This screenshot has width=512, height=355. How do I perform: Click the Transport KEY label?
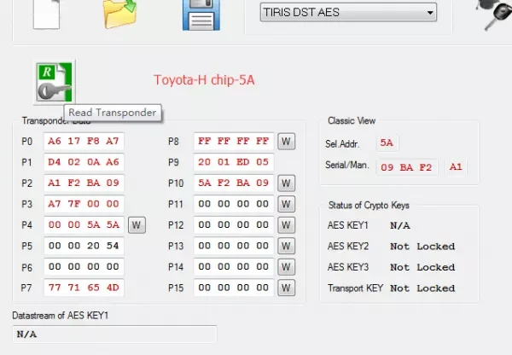point(355,288)
